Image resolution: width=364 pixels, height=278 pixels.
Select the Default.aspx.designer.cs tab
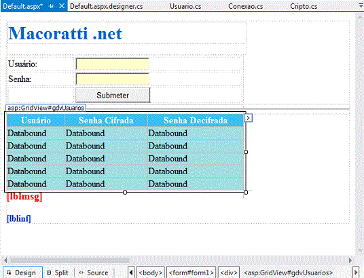point(107,6)
